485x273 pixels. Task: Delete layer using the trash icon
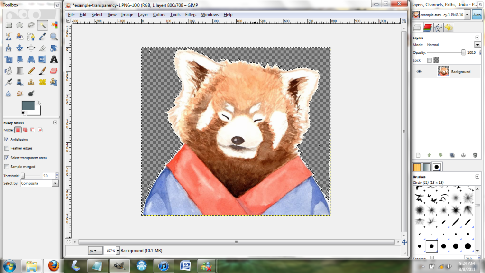pyautogui.click(x=475, y=155)
